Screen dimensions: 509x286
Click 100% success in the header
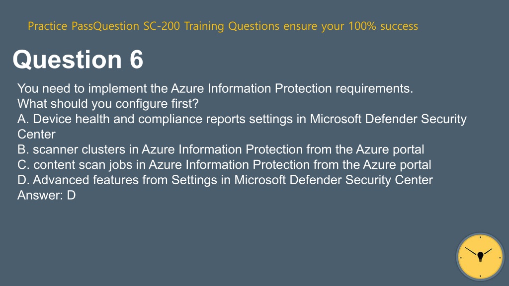point(383,26)
